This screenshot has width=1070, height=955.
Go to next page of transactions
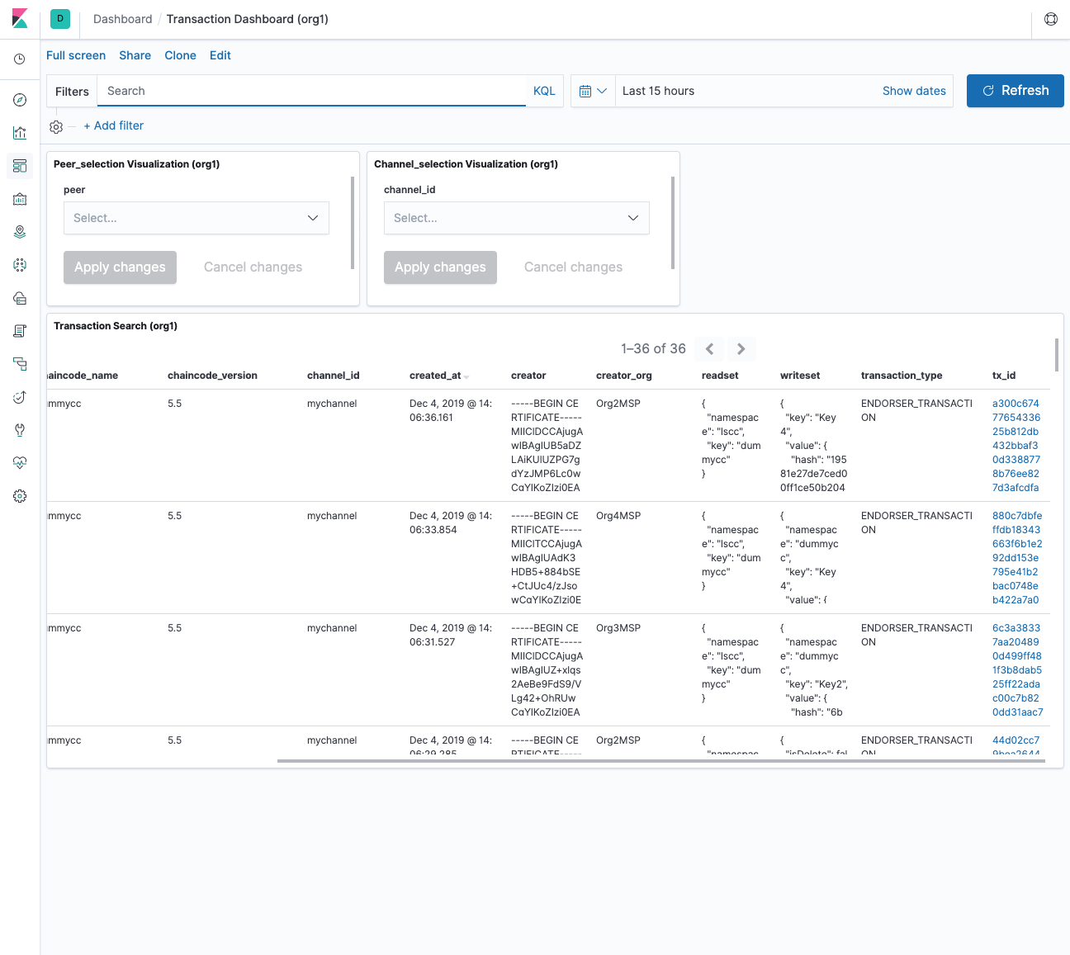point(741,349)
